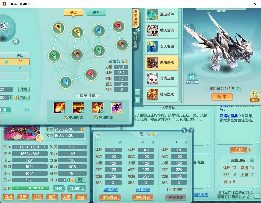261x203 pixels.
Task: Open the 精灵 menu button
Action: 52,197
